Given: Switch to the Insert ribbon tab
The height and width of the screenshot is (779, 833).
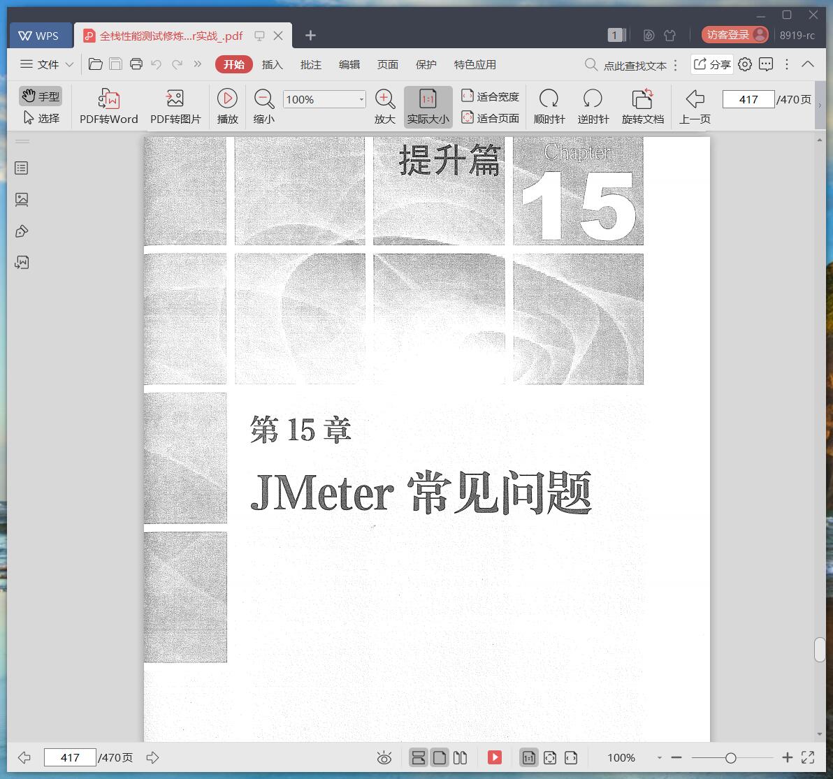Looking at the screenshot, I should pyautogui.click(x=272, y=64).
